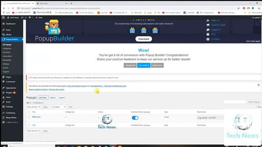Click the Interested button

coord(144,39)
